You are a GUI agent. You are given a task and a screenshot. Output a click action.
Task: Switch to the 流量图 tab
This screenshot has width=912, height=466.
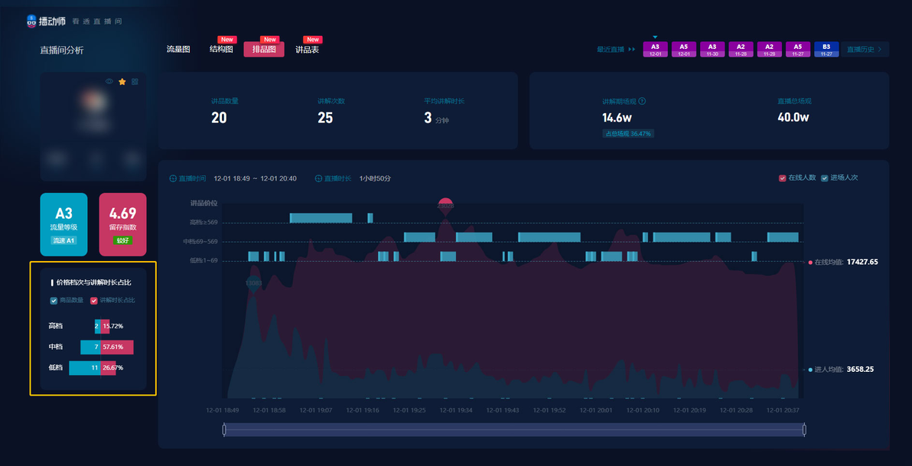pos(178,50)
